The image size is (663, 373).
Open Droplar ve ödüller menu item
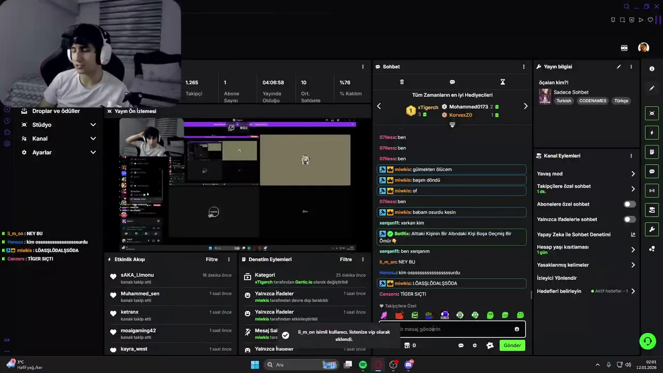(x=56, y=111)
